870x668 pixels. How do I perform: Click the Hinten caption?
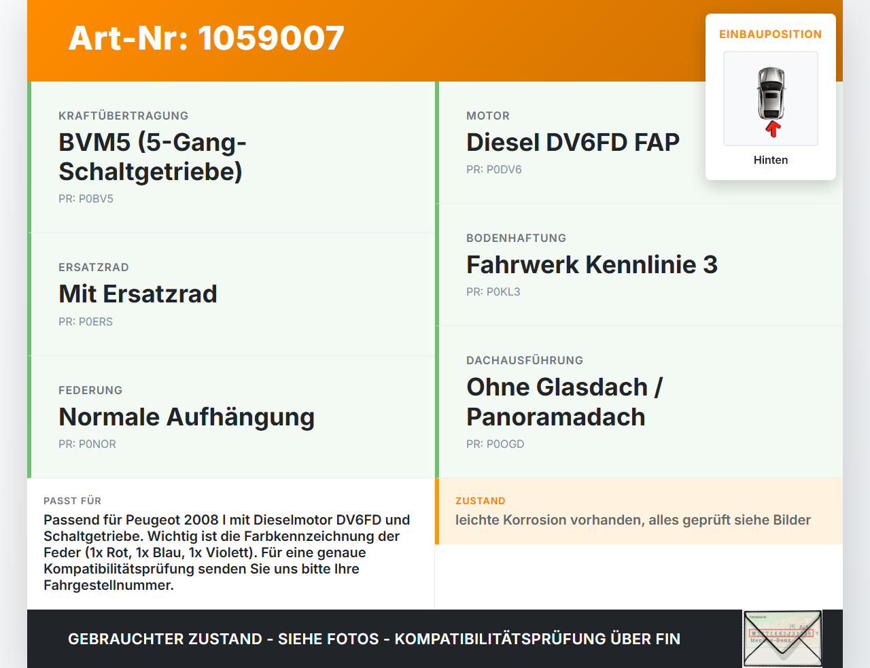pos(771,160)
